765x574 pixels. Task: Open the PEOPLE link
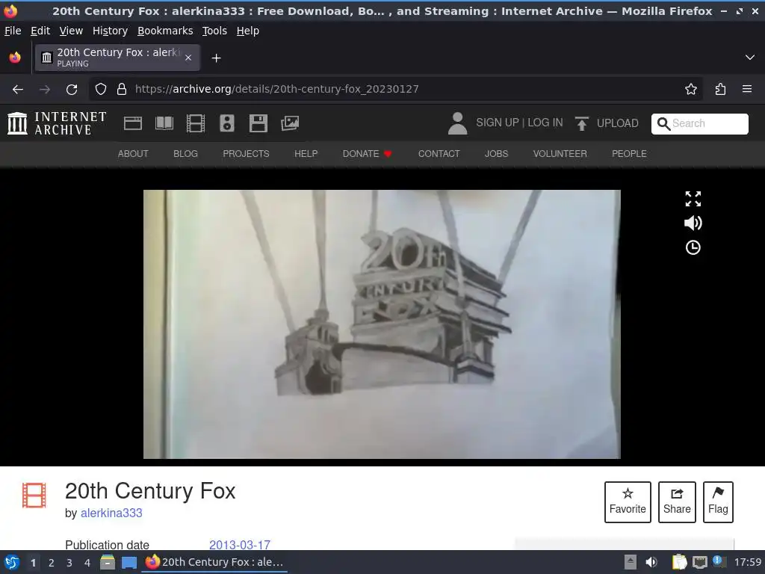[x=629, y=154]
